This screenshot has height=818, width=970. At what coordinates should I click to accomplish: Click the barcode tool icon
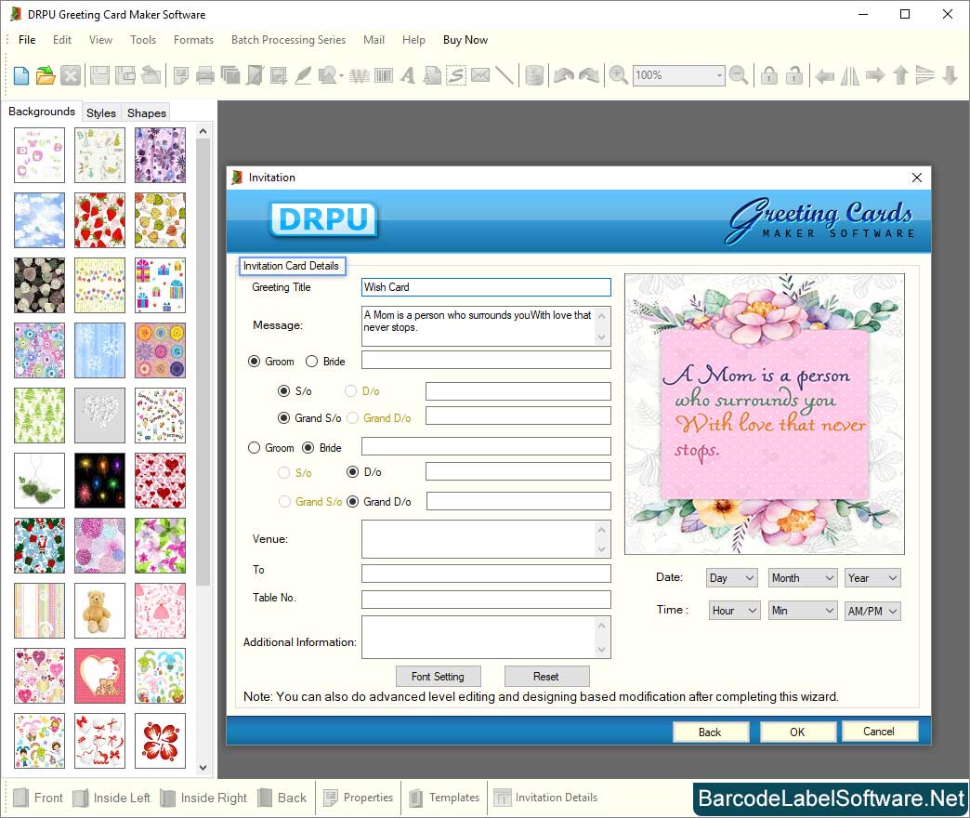click(384, 75)
